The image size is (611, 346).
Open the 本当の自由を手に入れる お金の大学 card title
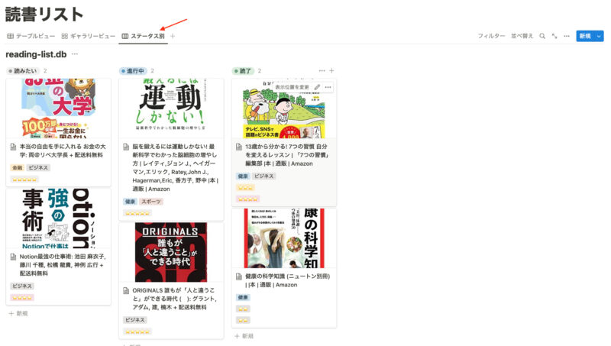(x=63, y=150)
